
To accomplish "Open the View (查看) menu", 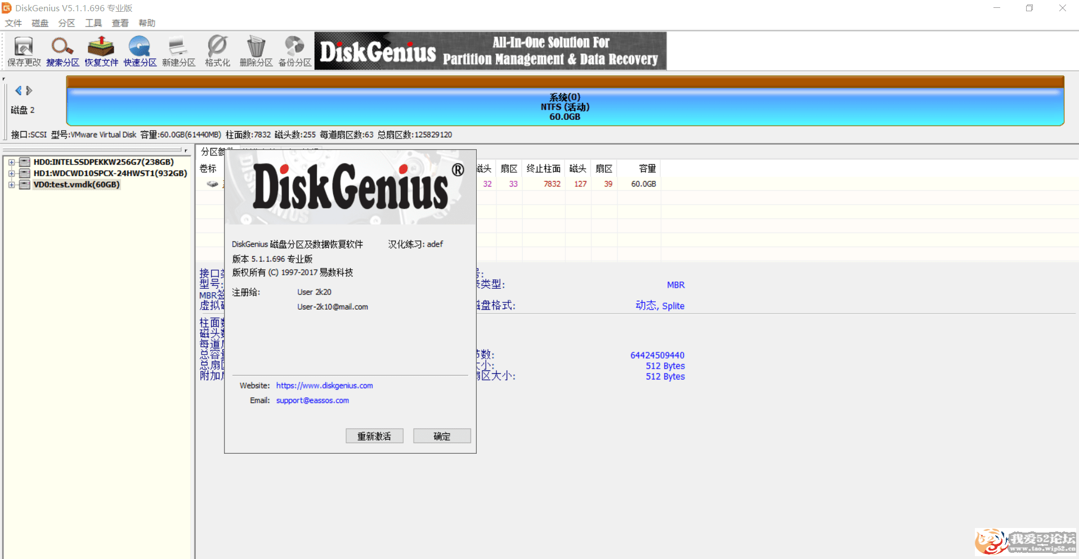I will [120, 23].
